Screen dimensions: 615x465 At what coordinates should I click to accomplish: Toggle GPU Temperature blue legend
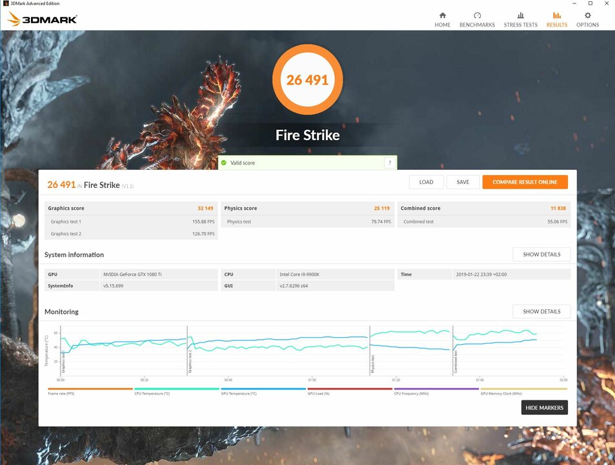point(263,391)
